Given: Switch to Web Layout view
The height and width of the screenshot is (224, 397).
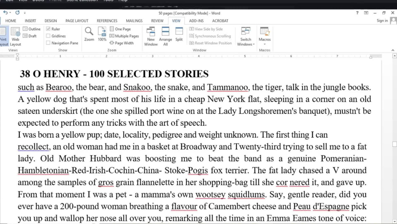Looking at the screenshot, I should 15,37.
